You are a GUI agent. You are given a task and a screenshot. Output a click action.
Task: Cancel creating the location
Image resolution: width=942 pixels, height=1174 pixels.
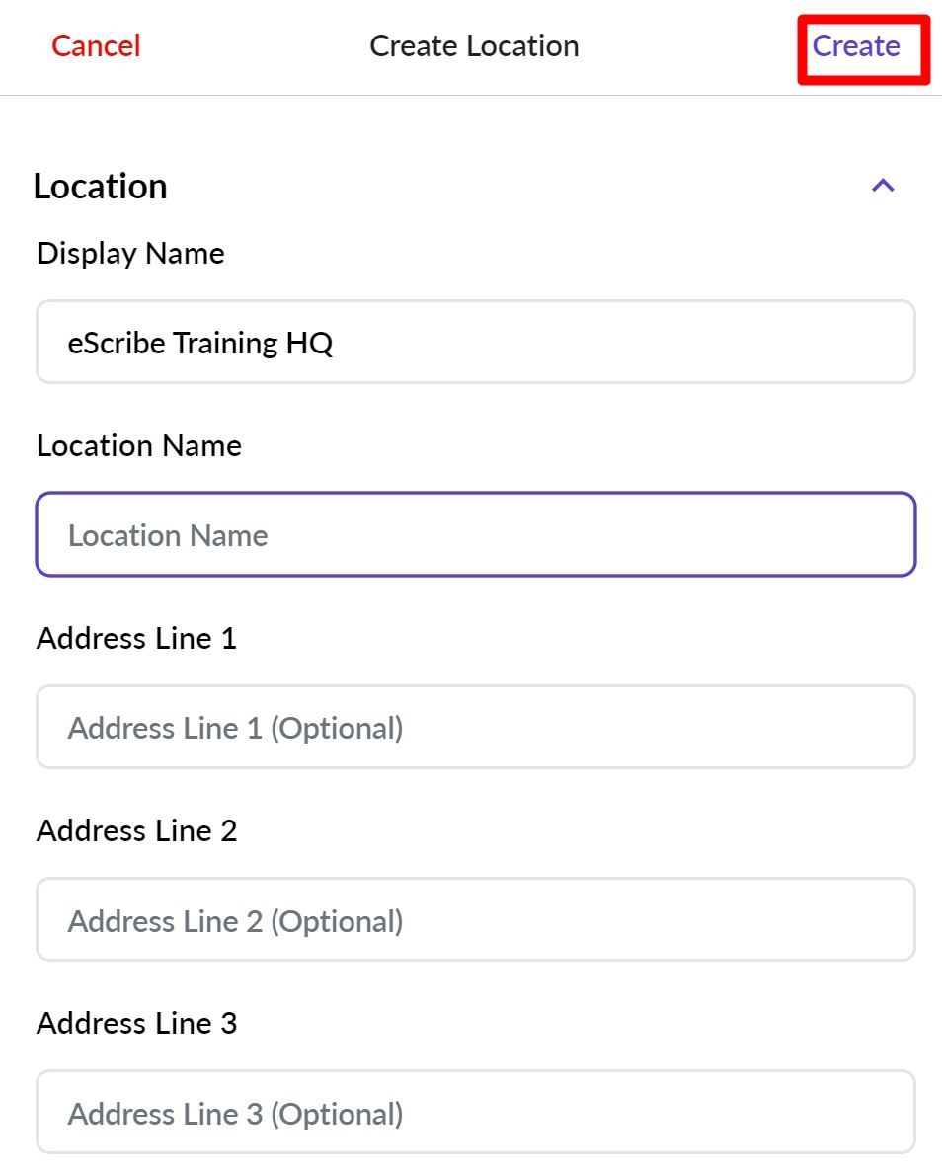click(x=96, y=46)
